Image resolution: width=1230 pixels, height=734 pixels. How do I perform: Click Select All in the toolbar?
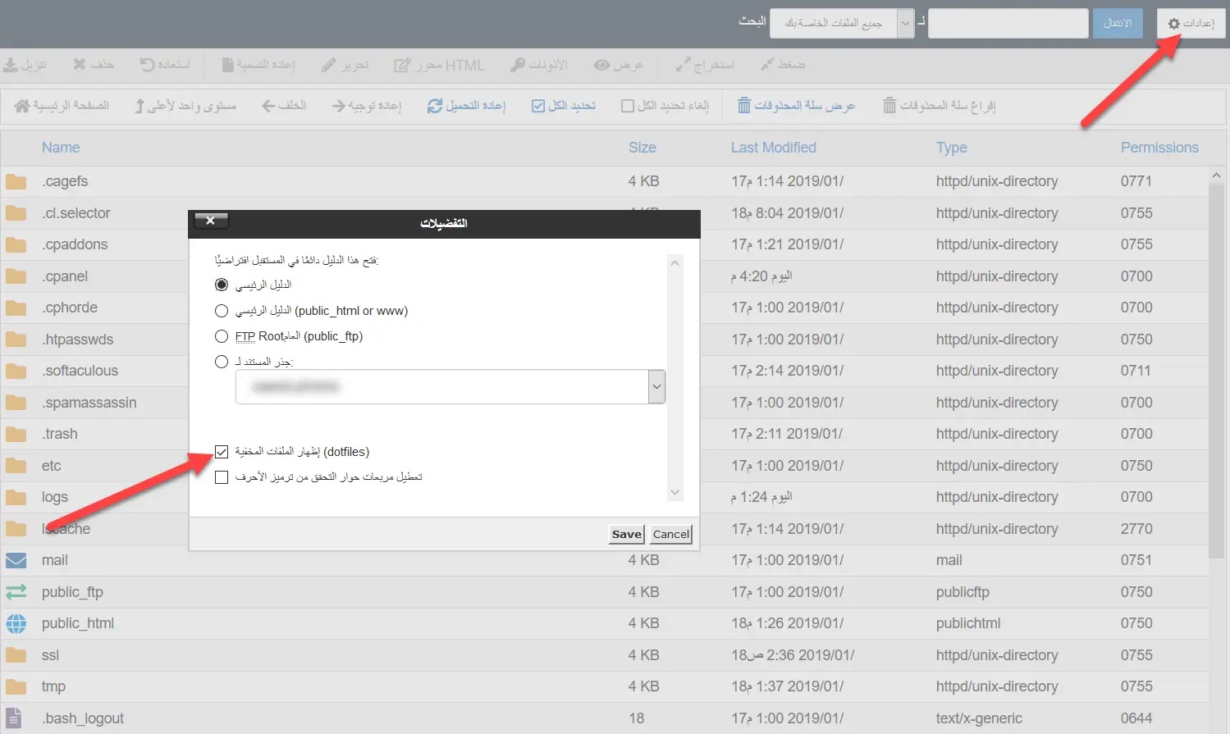[564, 106]
